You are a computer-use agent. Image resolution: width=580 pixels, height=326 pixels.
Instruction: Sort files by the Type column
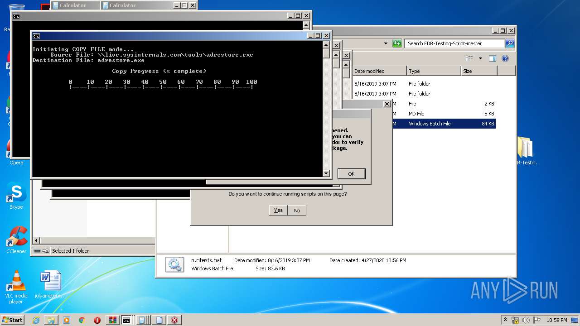click(x=434, y=71)
